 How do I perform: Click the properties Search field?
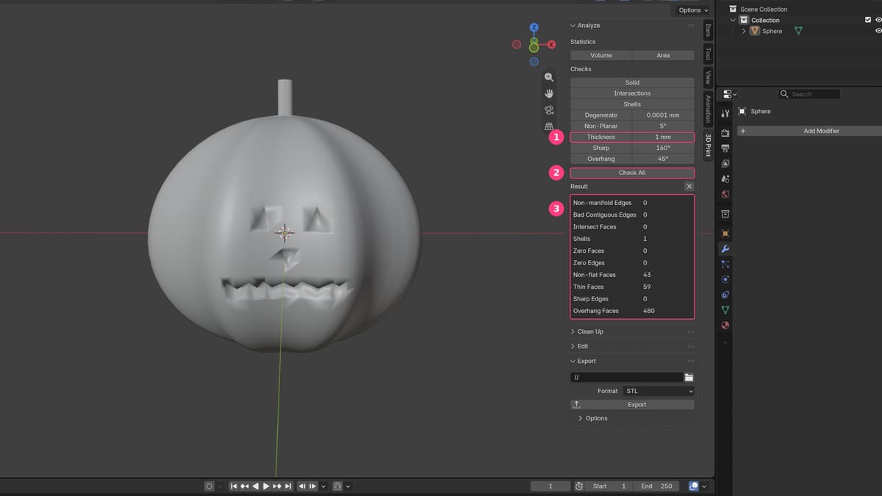[x=808, y=94]
